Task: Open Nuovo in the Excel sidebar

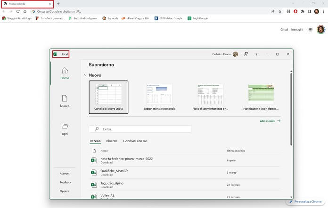Action: point(65,101)
